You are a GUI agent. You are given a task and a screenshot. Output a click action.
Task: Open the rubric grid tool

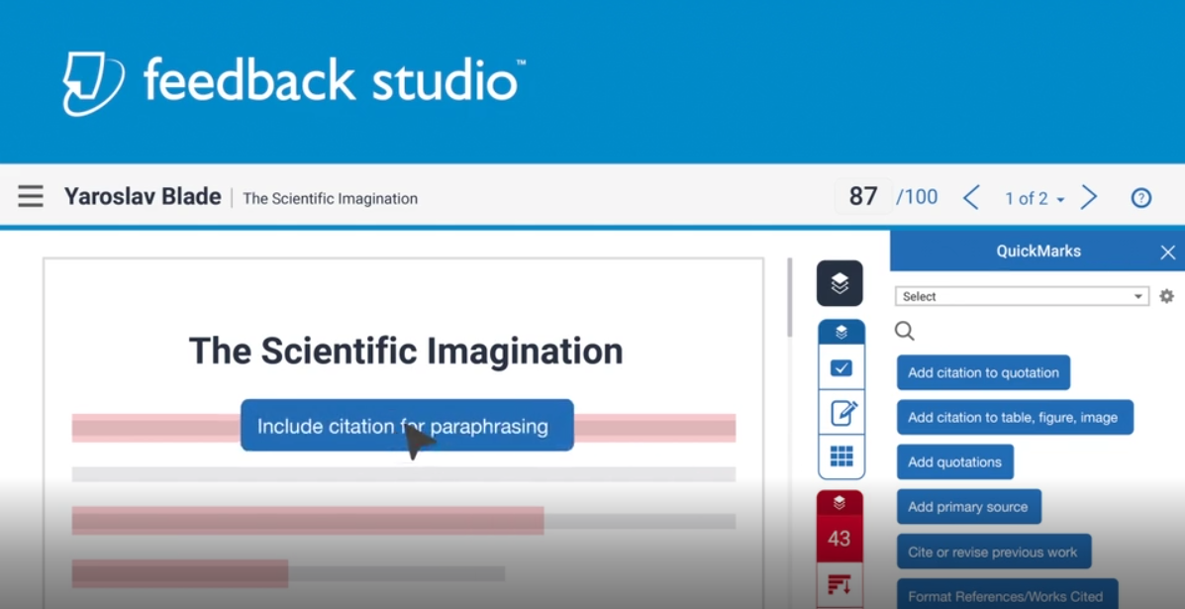coord(841,457)
